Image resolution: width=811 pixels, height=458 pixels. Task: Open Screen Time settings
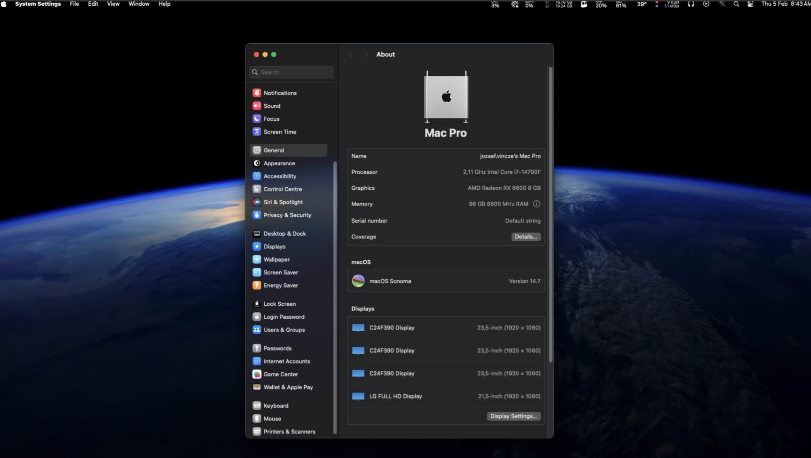click(279, 132)
